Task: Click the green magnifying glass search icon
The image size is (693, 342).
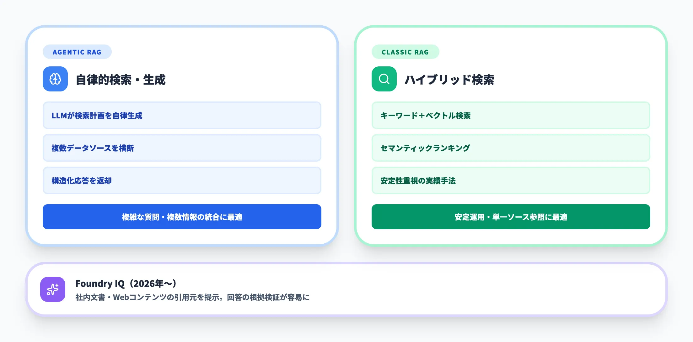Action: (x=384, y=79)
